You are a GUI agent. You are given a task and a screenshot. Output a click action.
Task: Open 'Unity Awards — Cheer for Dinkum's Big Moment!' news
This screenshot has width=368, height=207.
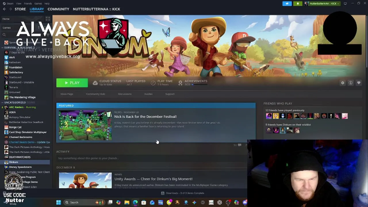pos(154,179)
